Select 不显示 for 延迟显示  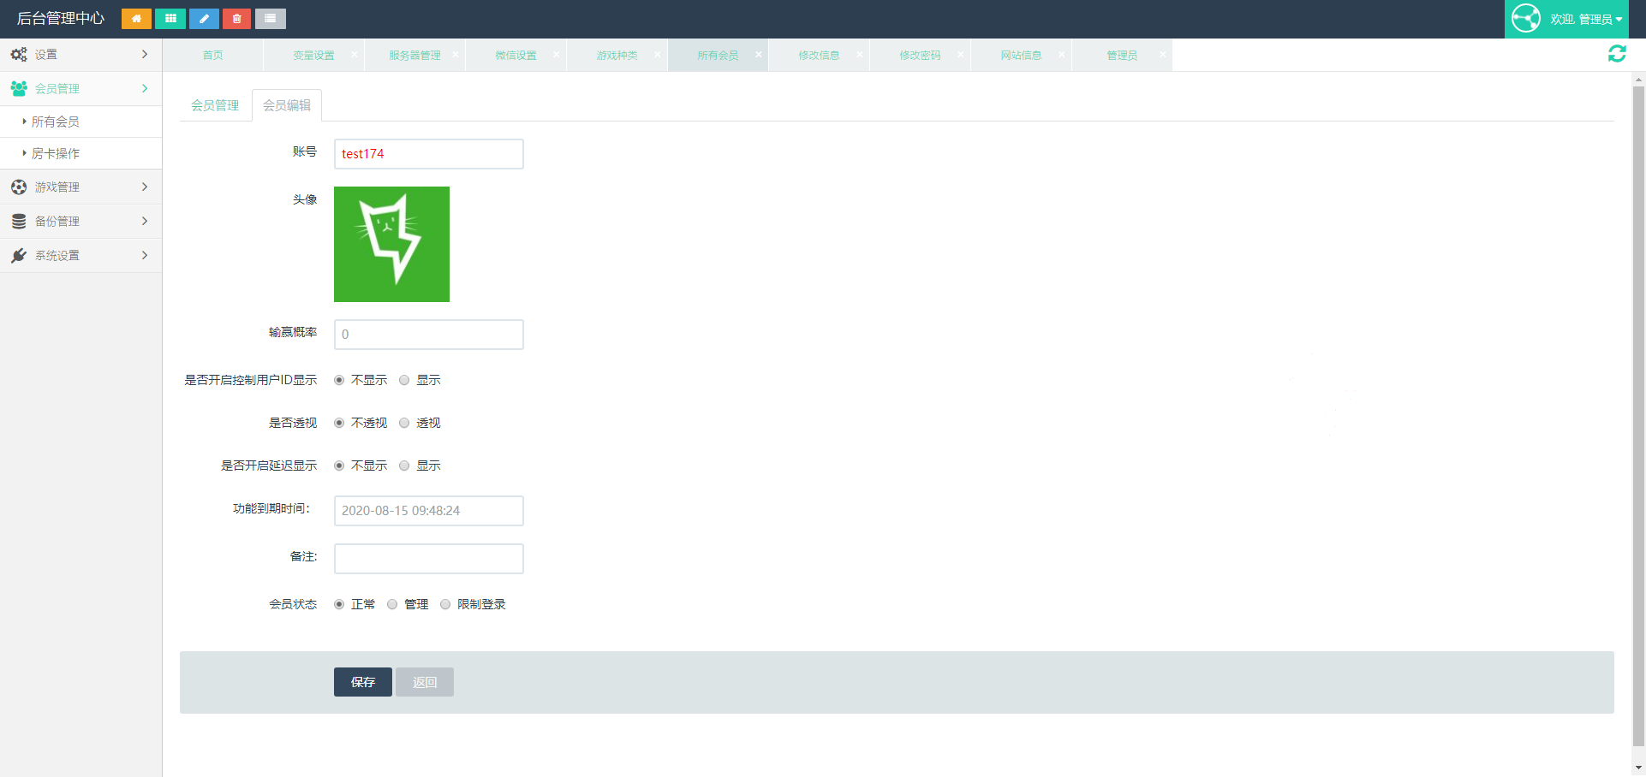(x=339, y=466)
